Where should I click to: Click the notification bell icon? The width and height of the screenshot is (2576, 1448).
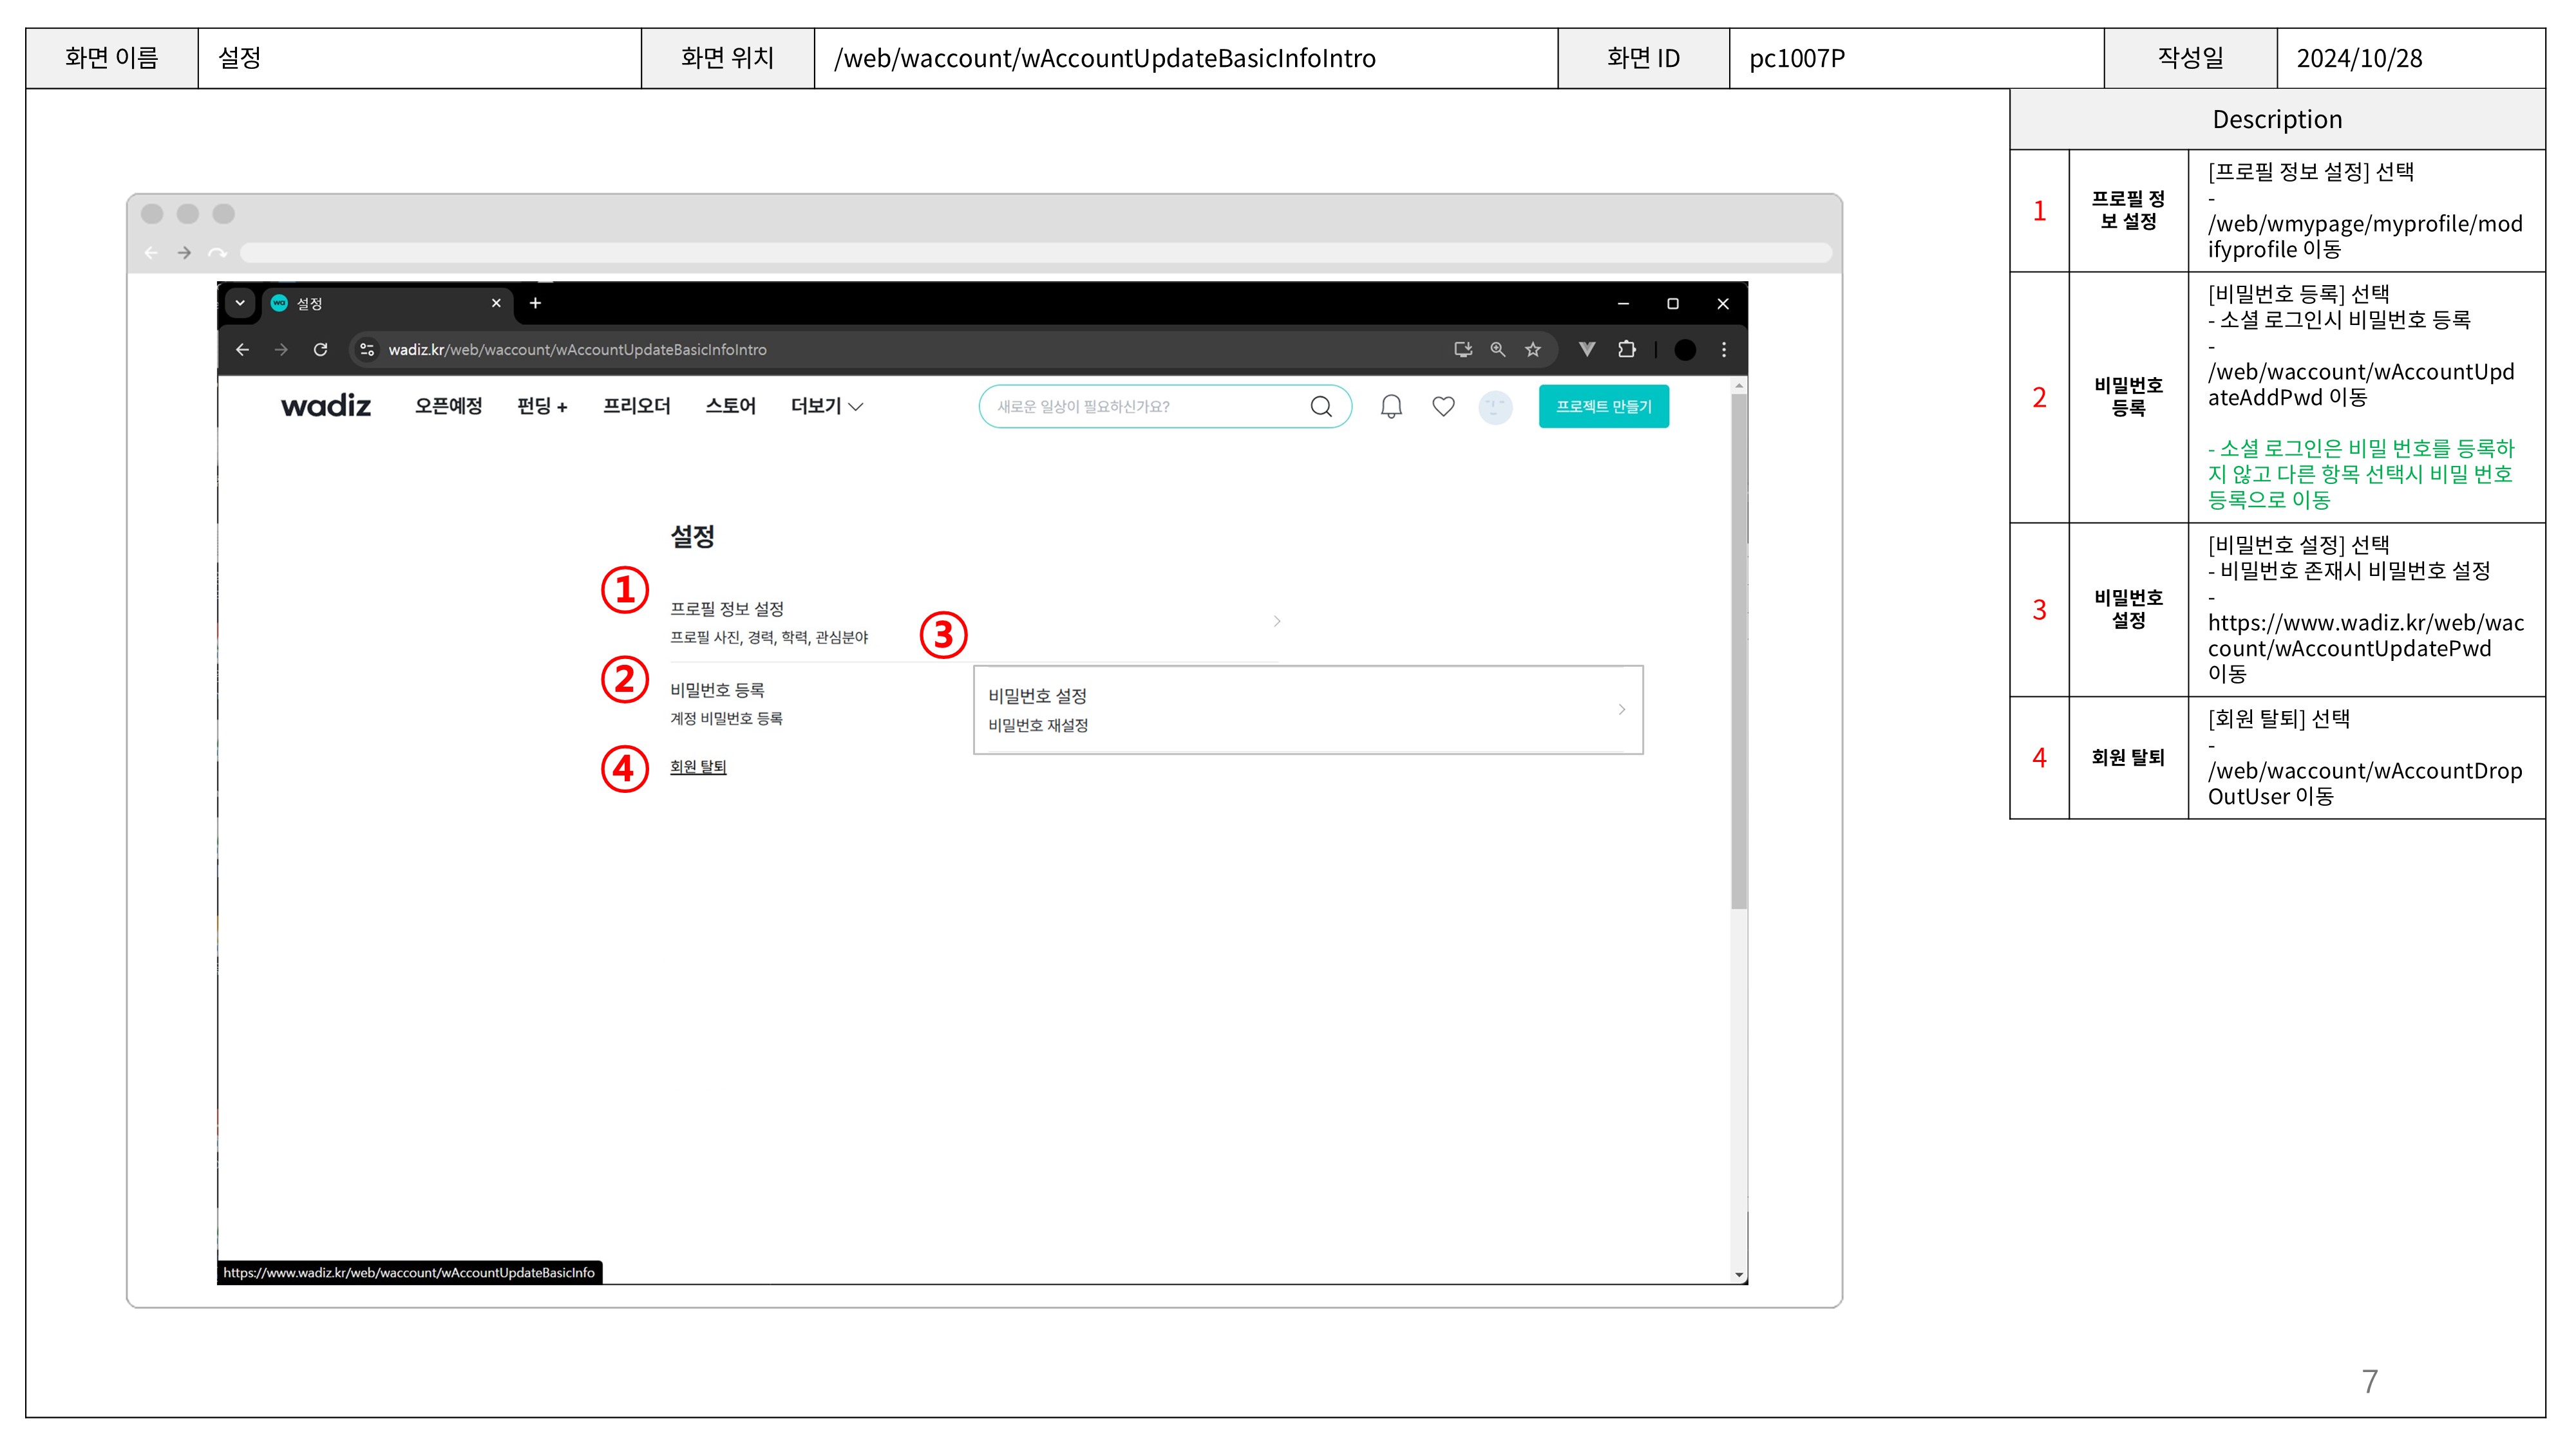[1391, 407]
